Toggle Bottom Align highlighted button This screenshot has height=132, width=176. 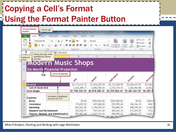click(73, 41)
